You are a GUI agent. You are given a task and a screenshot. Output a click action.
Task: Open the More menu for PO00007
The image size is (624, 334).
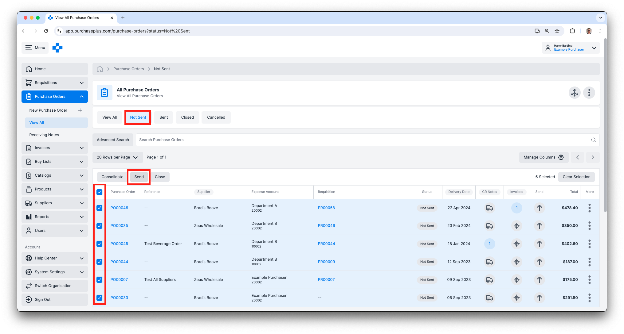(589, 280)
